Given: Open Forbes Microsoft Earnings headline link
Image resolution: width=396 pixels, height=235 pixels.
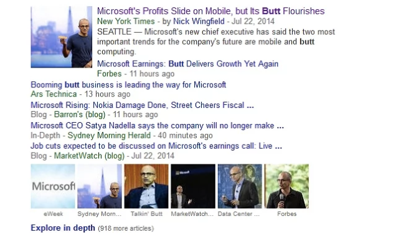Looking at the screenshot, I should [x=187, y=64].
